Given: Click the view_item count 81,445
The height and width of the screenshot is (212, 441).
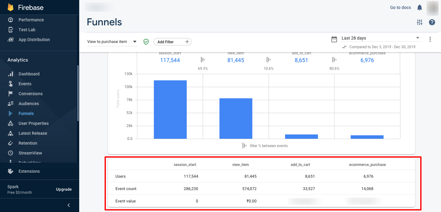Looking at the screenshot, I should pyautogui.click(x=236, y=60).
